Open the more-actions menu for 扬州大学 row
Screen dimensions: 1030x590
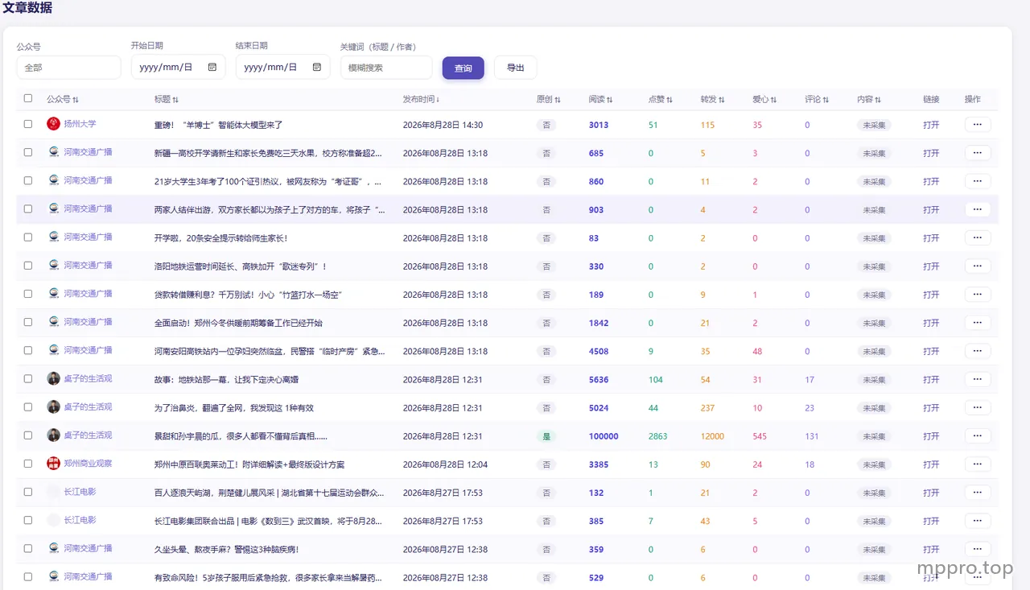point(978,124)
